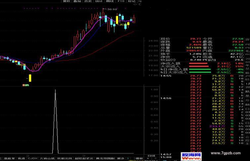Select the 画线 drawing tool button
The width and height of the screenshot is (250, 161).
(x=110, y=1)
